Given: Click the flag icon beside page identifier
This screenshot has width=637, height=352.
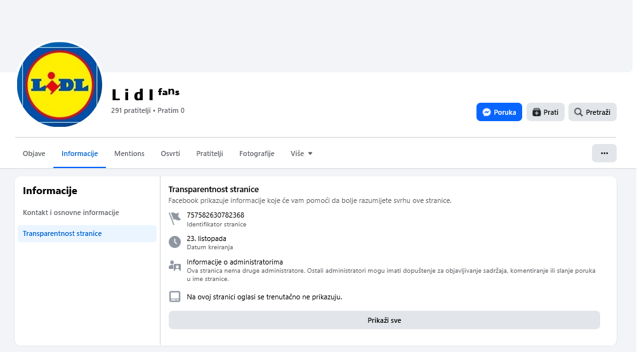Looking at the screenshot, I should pyautogui.click(x=175, y=219).
